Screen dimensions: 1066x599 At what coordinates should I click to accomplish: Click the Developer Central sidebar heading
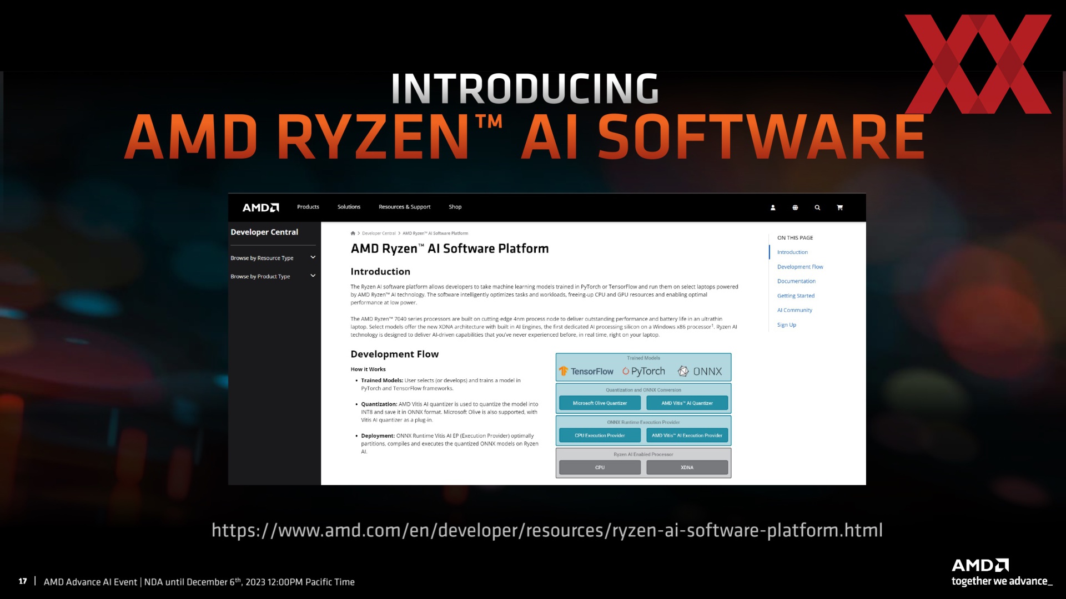click(264, 232)
